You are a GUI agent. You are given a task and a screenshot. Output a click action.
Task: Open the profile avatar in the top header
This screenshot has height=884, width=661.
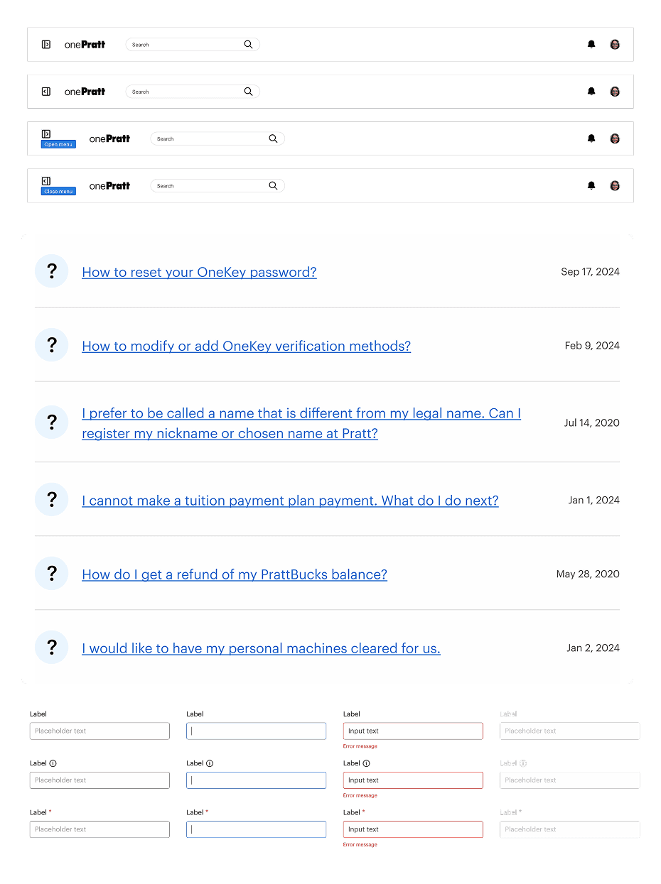[x=615, y=44]
